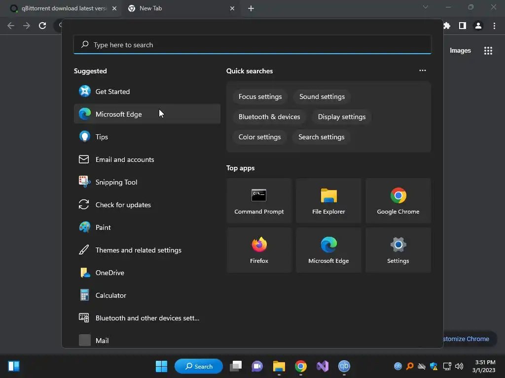
Task: Open Themes and related settings
Action: coord(147,250)
